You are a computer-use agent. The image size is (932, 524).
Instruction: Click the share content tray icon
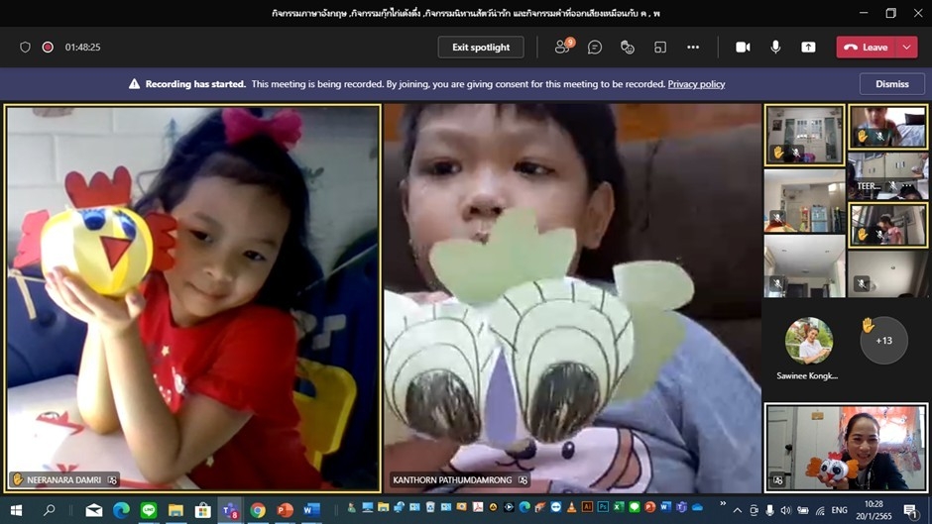(x=808, y=47)
